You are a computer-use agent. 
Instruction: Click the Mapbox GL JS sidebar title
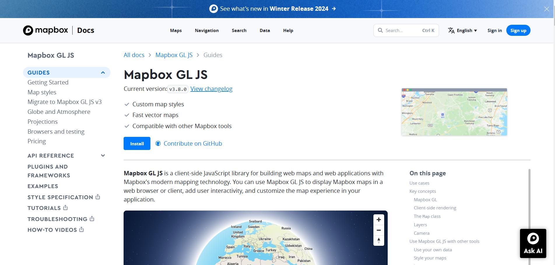pos(51,55)
